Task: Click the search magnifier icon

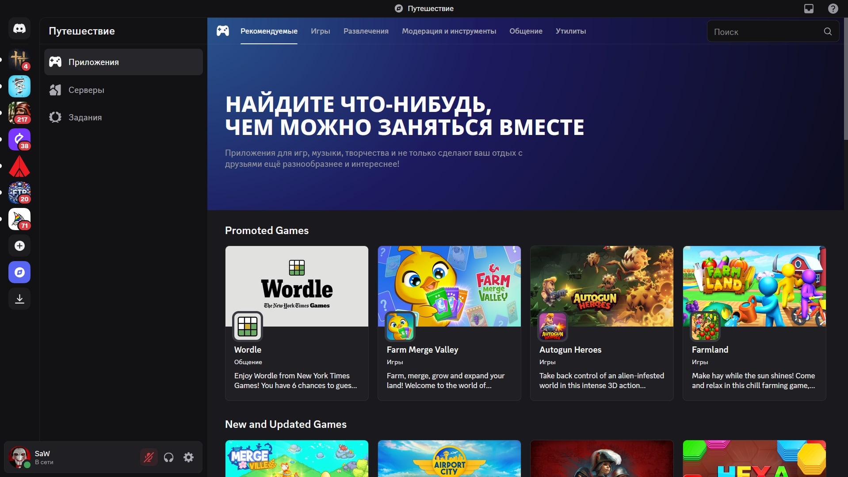Action: tap(828, 31)
